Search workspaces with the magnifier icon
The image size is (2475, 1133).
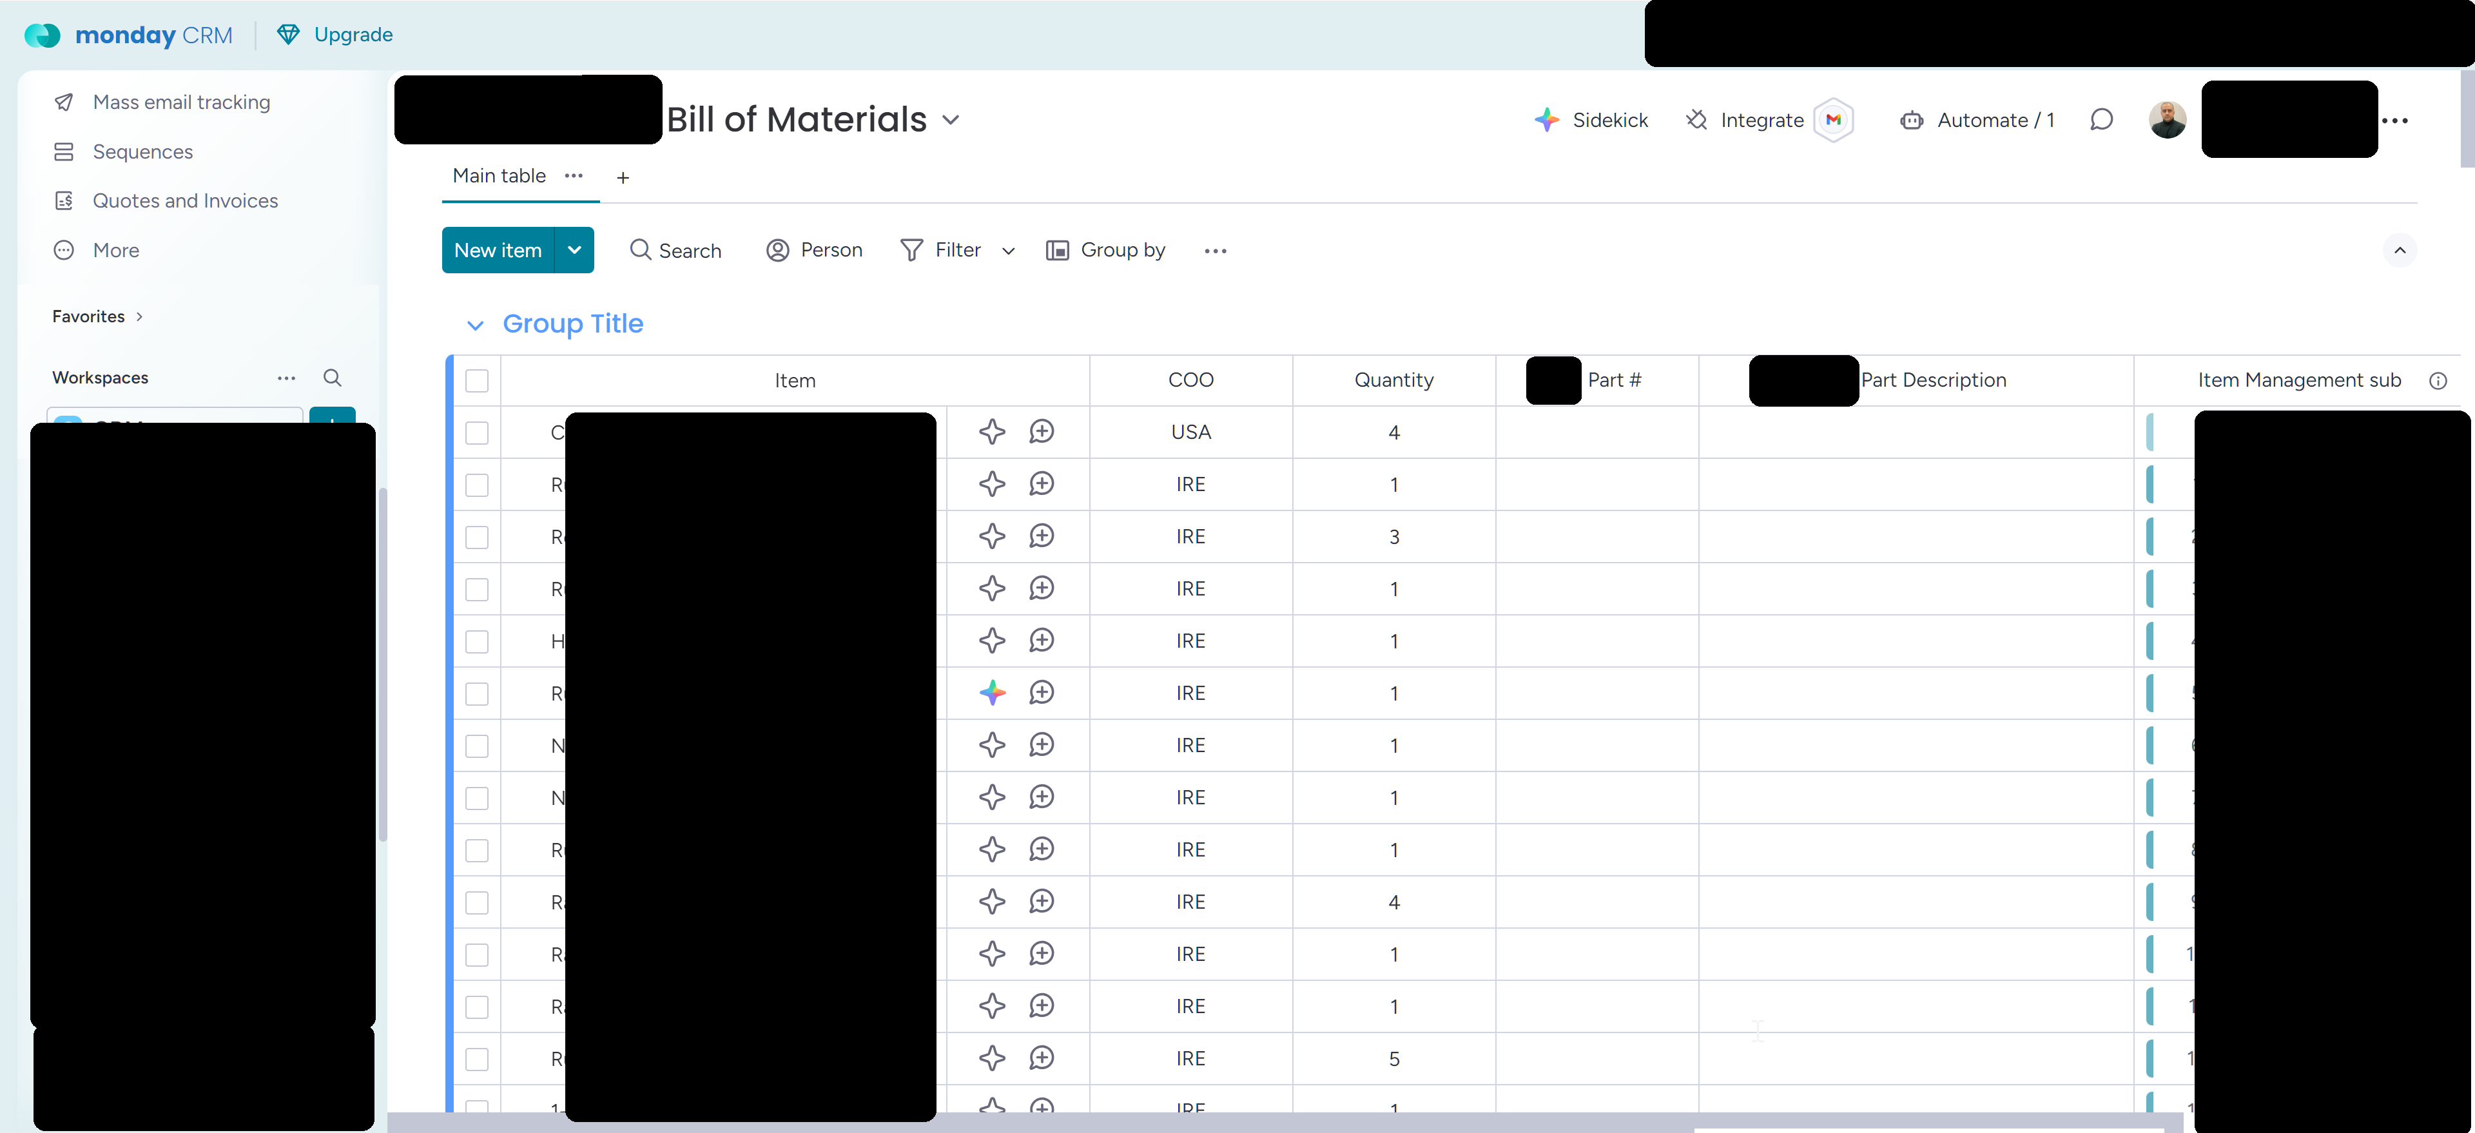click(331, 378)
